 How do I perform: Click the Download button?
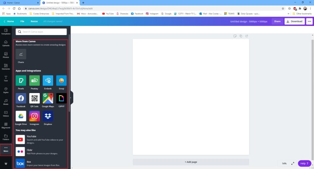(x=294, y=21)
